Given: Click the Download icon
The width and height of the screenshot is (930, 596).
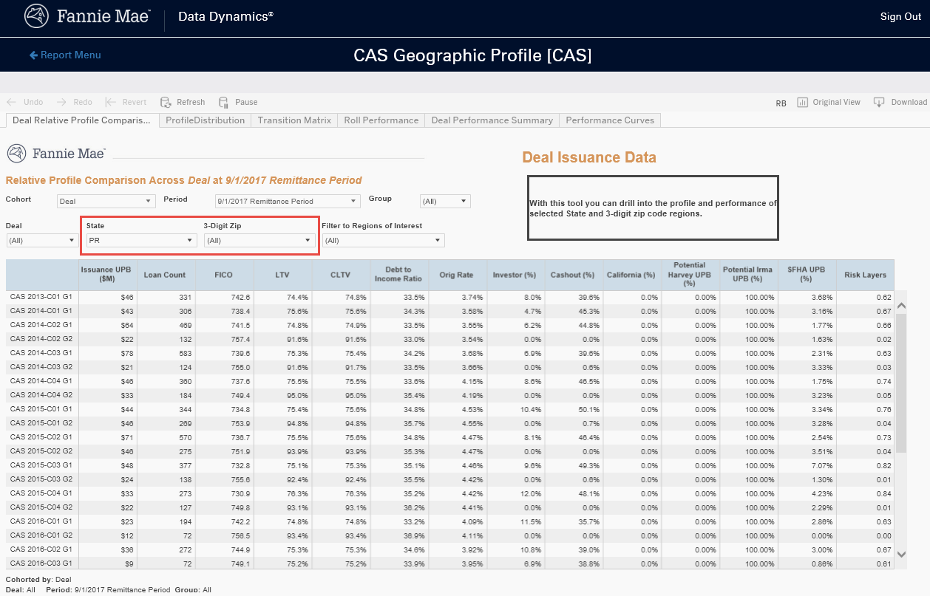Looking at the screenshot, I should click(879, 102).
